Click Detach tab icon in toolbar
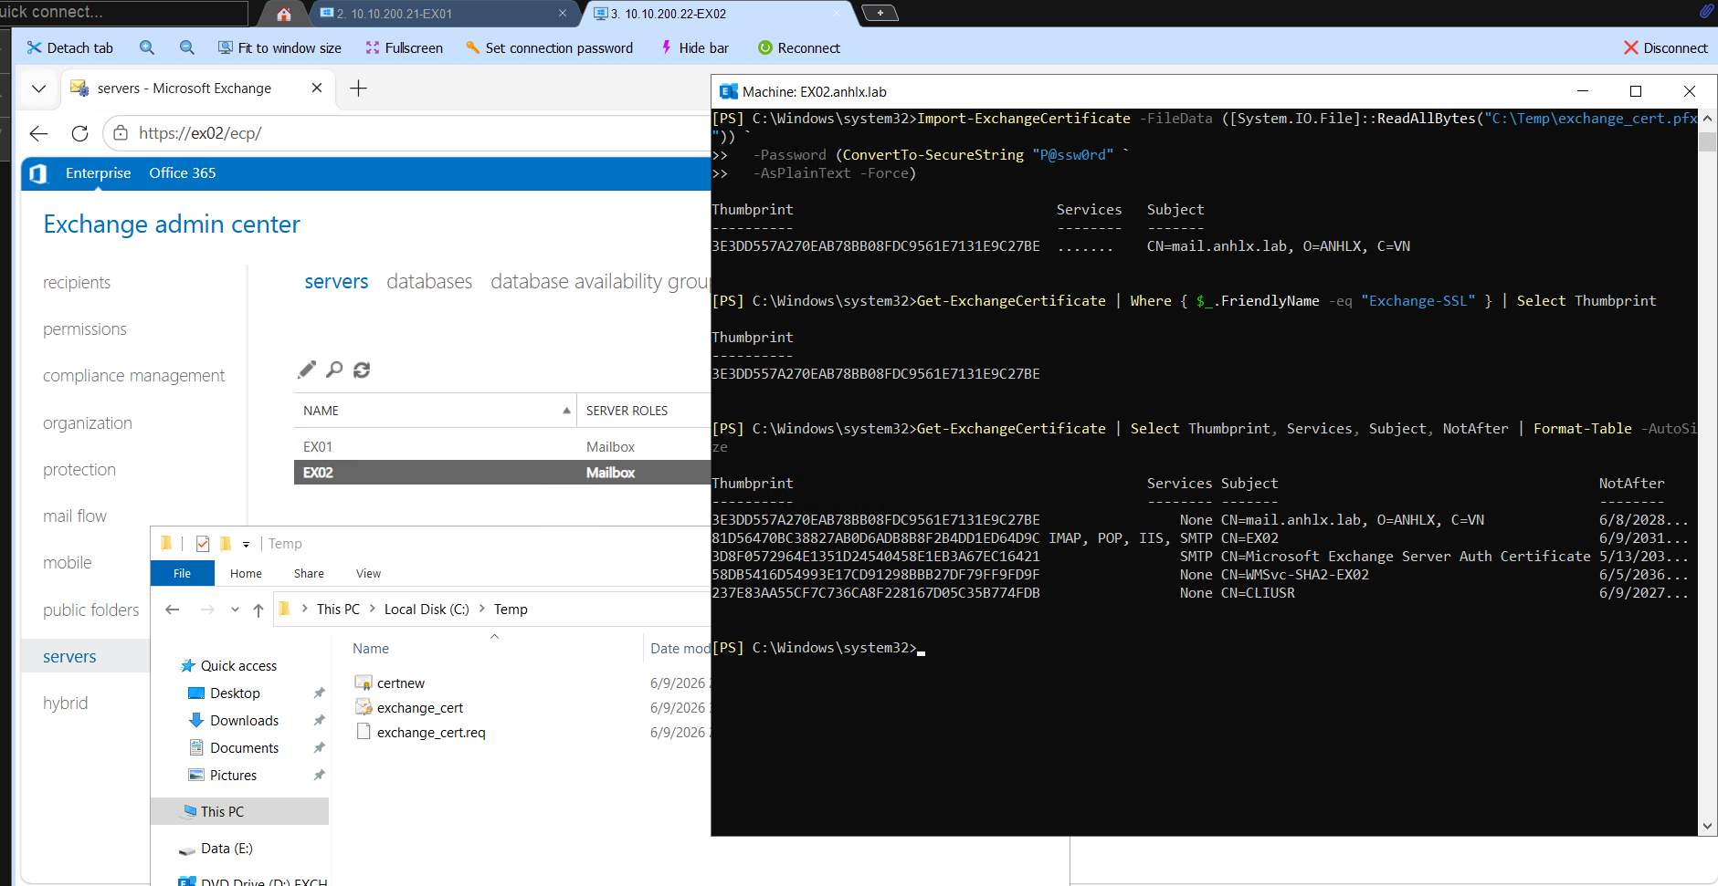 pyautogui.click(x=35, y=47)
